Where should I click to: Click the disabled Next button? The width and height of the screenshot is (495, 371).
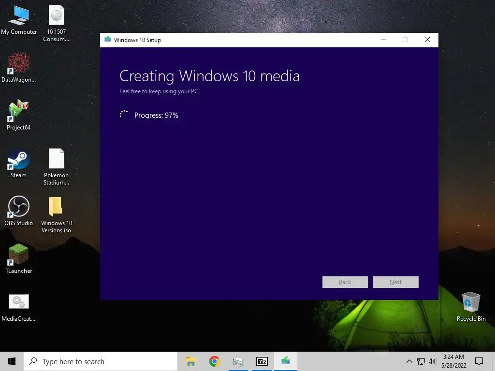coord(396,282)
